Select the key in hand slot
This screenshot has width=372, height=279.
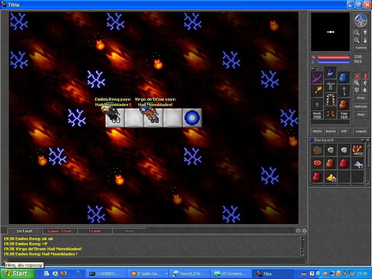pos(344,91)
